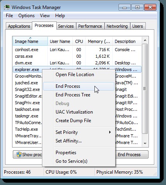Click the Java(TM) description cell
Screen dimensions: 166x185
(126, 83)
